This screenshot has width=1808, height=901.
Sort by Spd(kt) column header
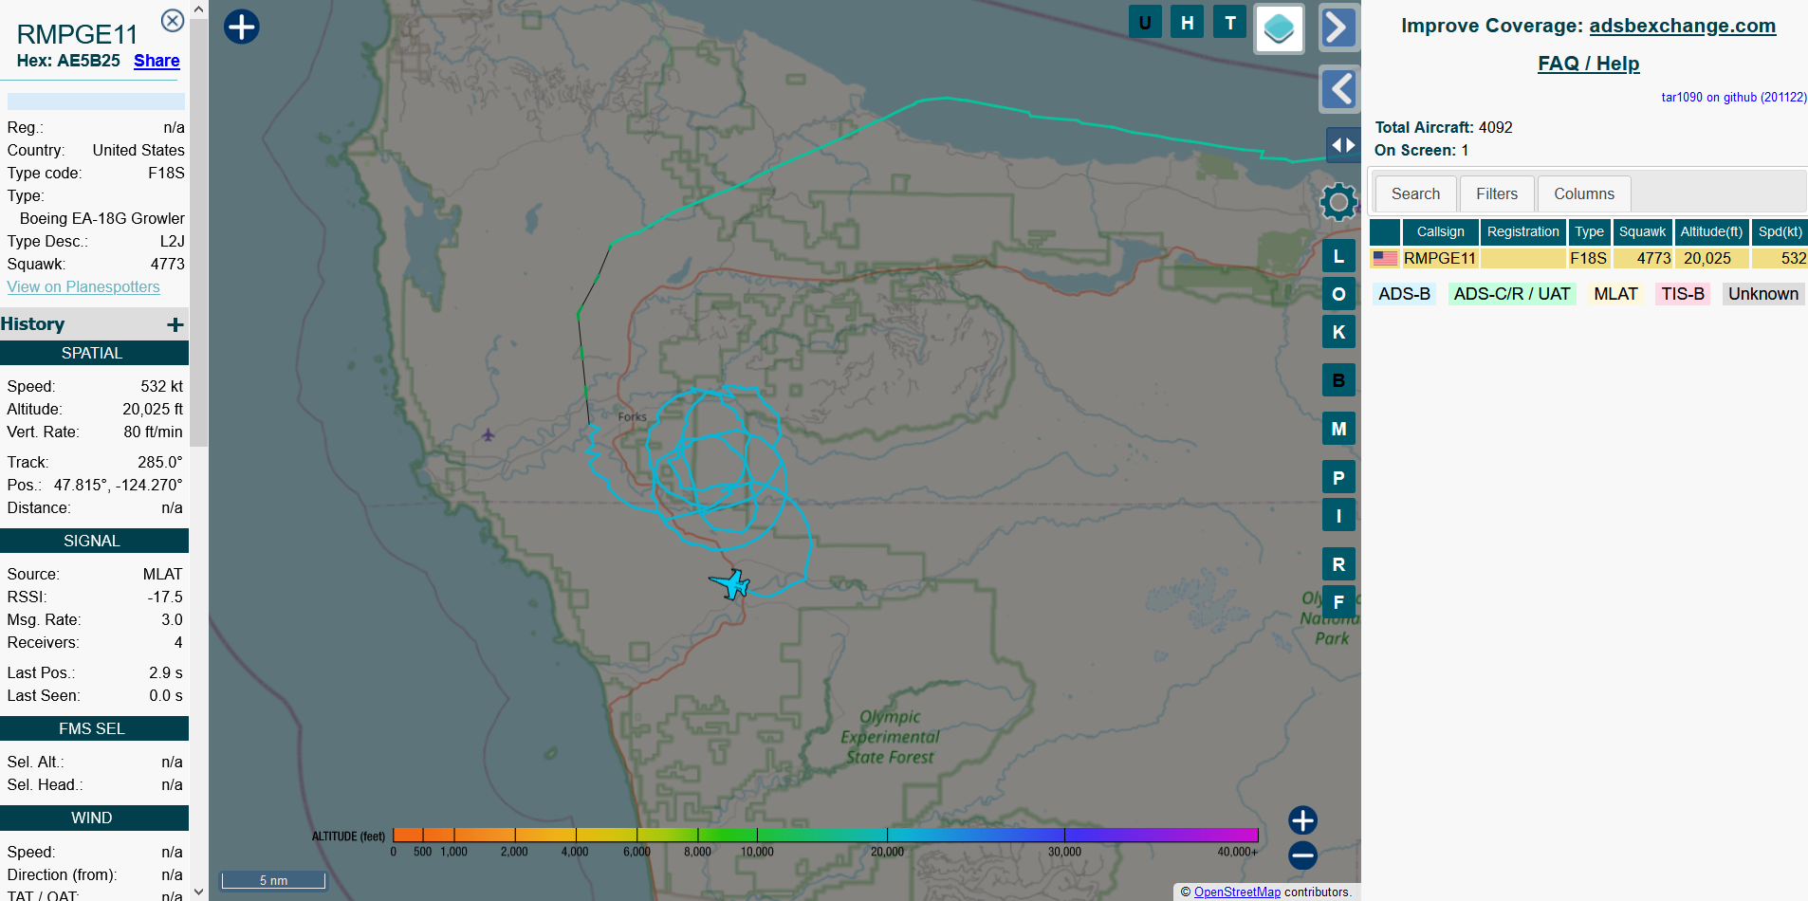[x=1780, y=231]
